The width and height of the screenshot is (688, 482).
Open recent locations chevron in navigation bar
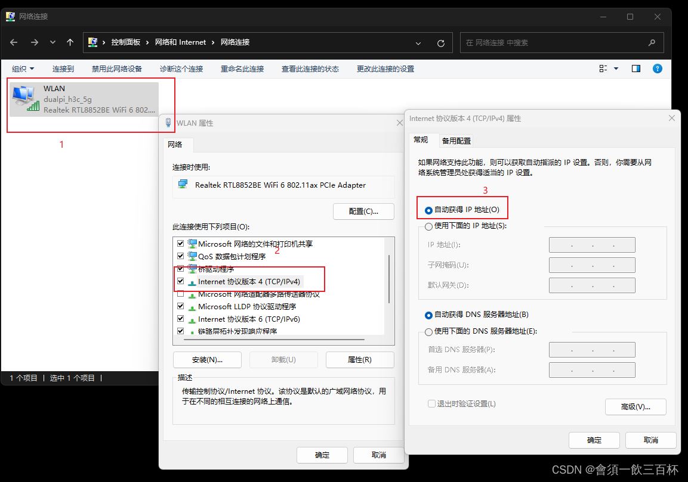click(x=53, y=42)
